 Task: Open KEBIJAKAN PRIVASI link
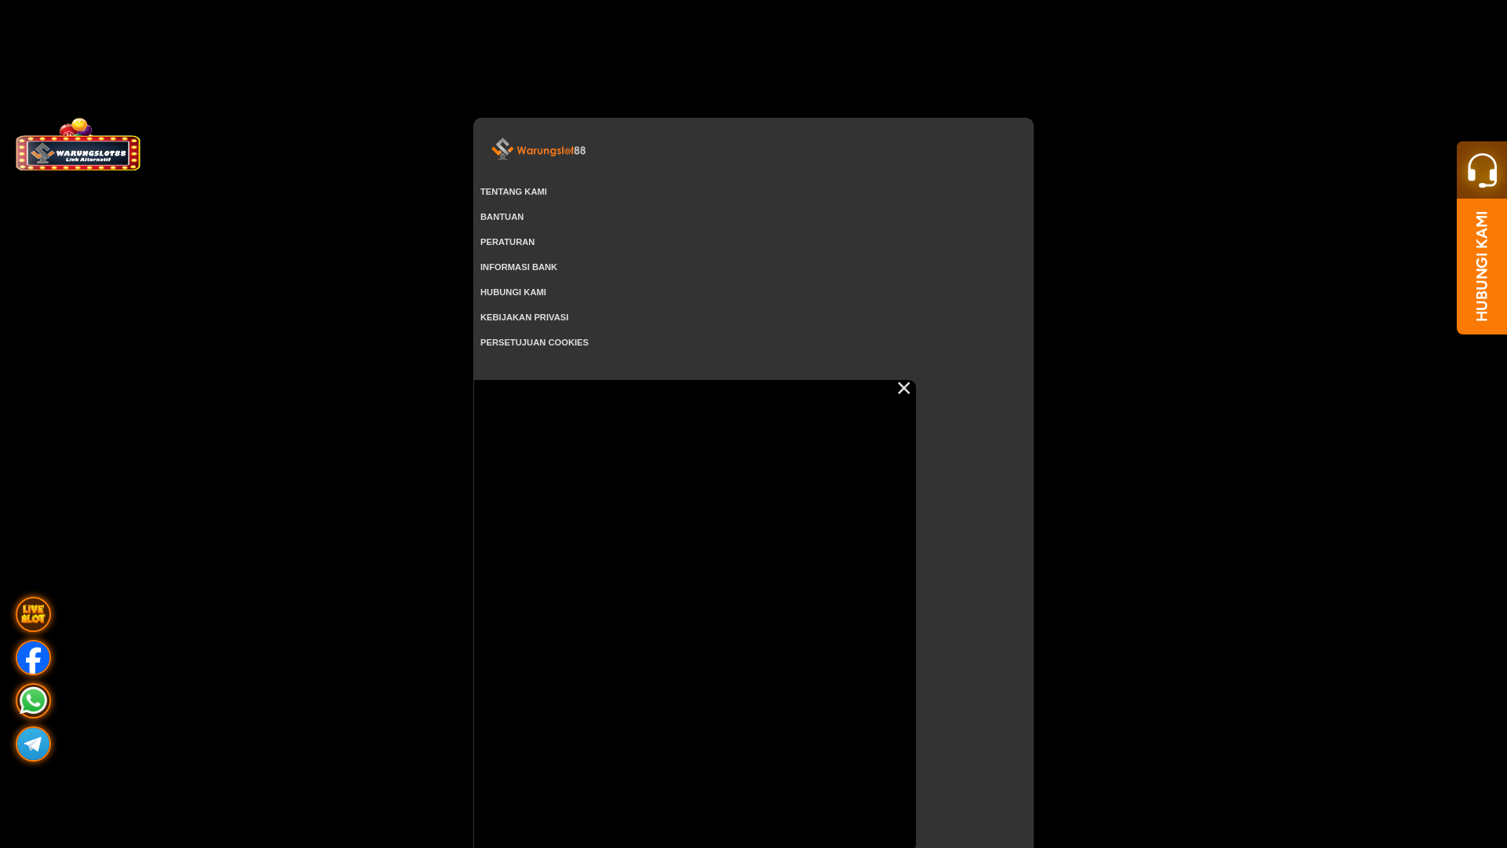(x=524, y=317)
